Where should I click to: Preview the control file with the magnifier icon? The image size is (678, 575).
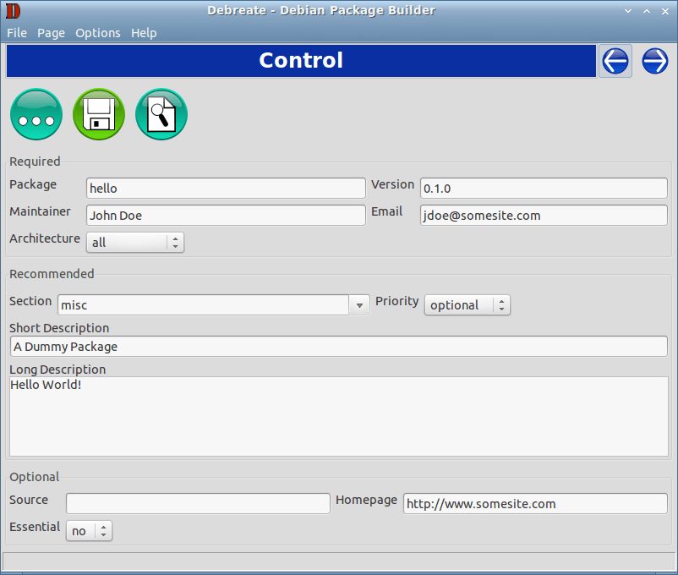point(161,113)
